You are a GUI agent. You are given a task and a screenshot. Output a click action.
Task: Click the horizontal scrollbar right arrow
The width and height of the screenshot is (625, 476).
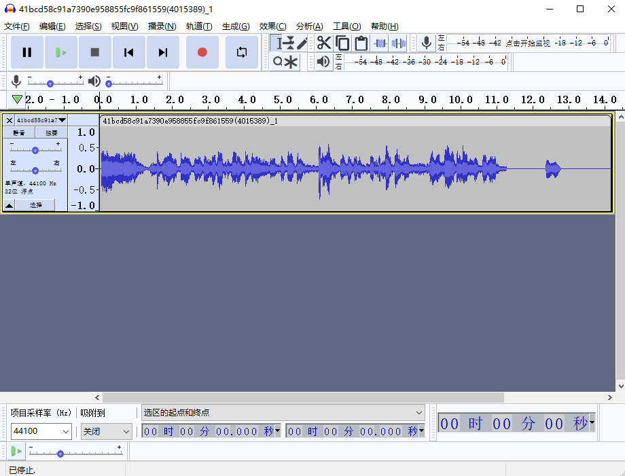point(610,397)
